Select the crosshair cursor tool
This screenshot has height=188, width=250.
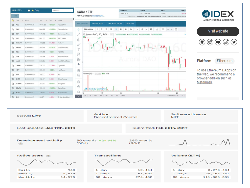pyautogui.click(x=79, y=30)
